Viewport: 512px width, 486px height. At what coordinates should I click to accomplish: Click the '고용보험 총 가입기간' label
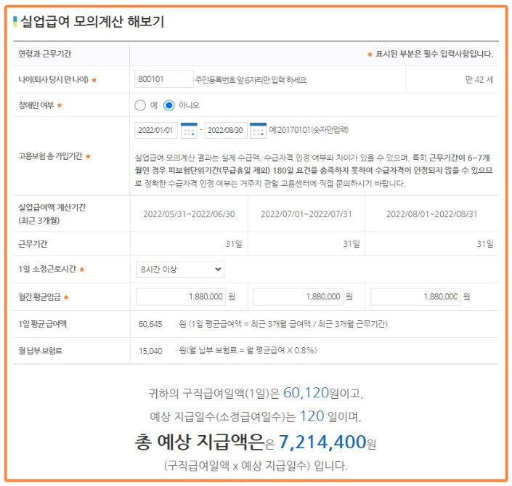50,156
